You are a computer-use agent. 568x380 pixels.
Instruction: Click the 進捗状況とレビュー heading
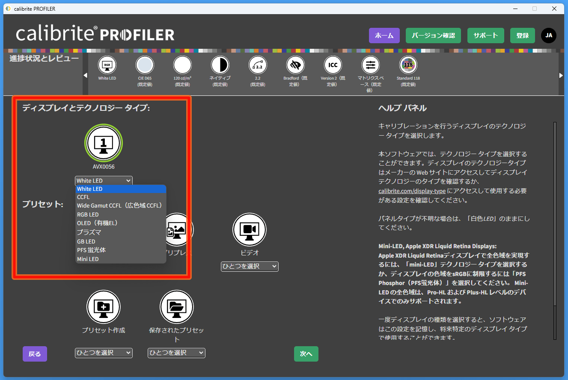[44, 59]
